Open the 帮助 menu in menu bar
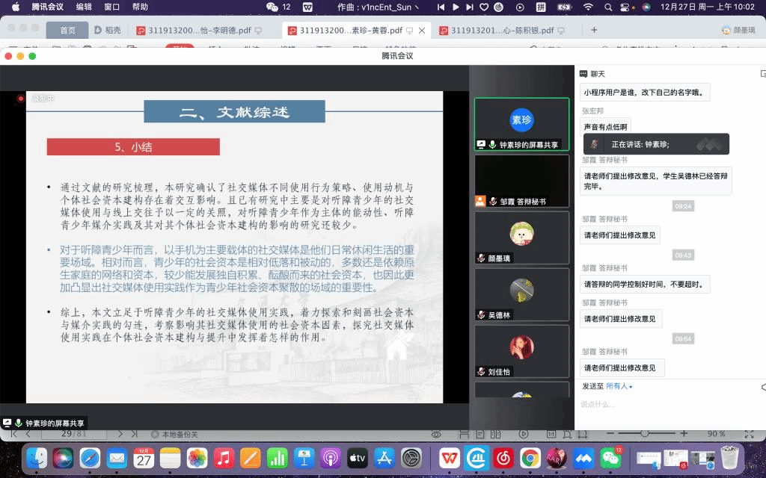 [x=140, y=7]
